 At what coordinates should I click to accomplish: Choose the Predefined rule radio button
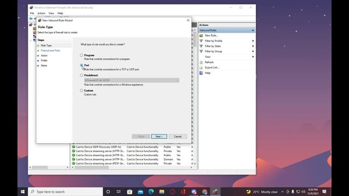point(81,75)
